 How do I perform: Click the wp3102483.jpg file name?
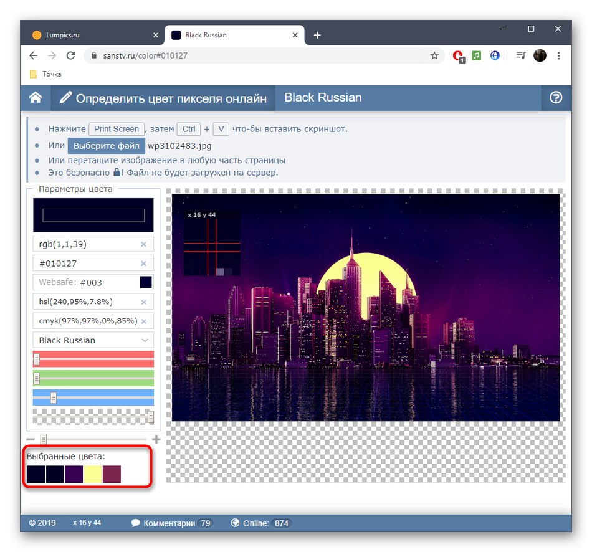coord(179,146)
